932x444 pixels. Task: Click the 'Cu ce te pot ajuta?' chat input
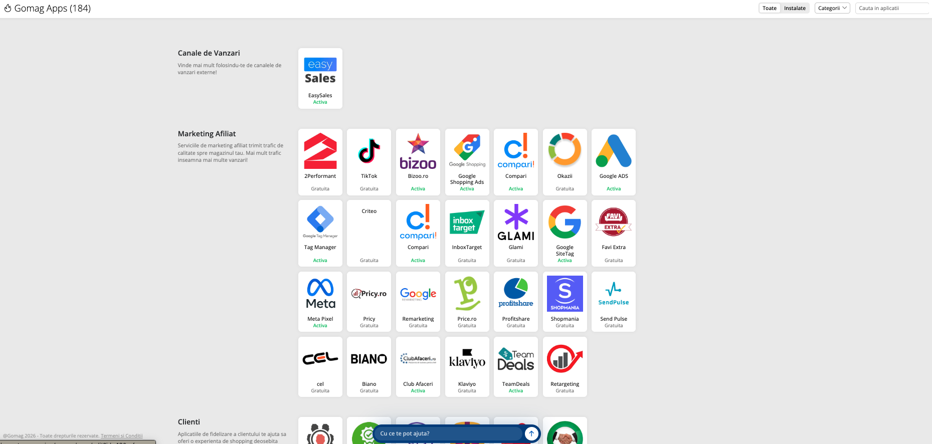point(449,433)
